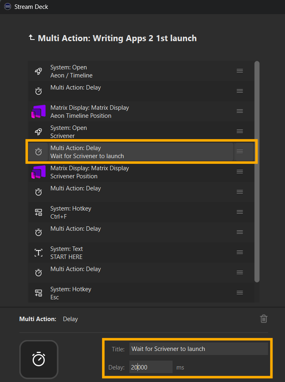Select the first Multi Action: Delay step
The height and width of the screenshot is (382, 285).
coord(141,91)
